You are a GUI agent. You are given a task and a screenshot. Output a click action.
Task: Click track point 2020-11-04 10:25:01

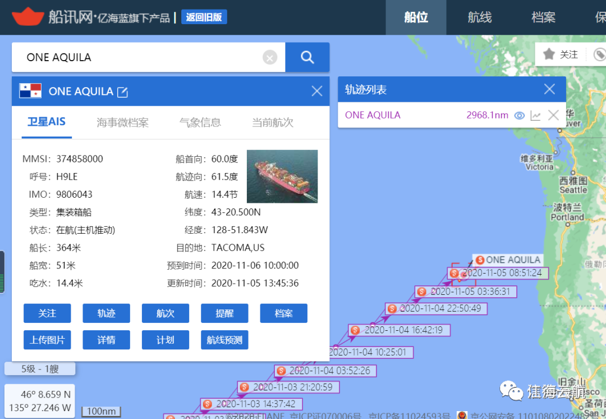pos(371,352)
